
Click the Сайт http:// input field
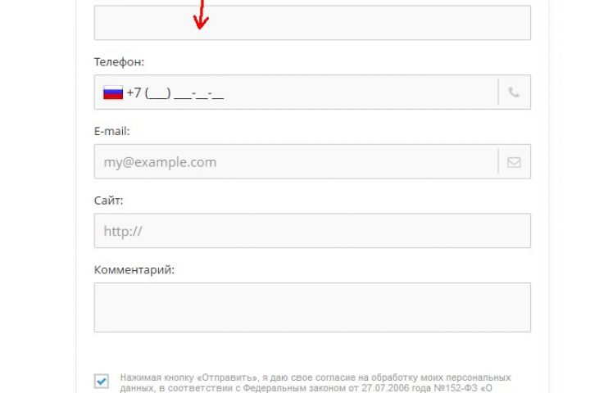[312, 231]
